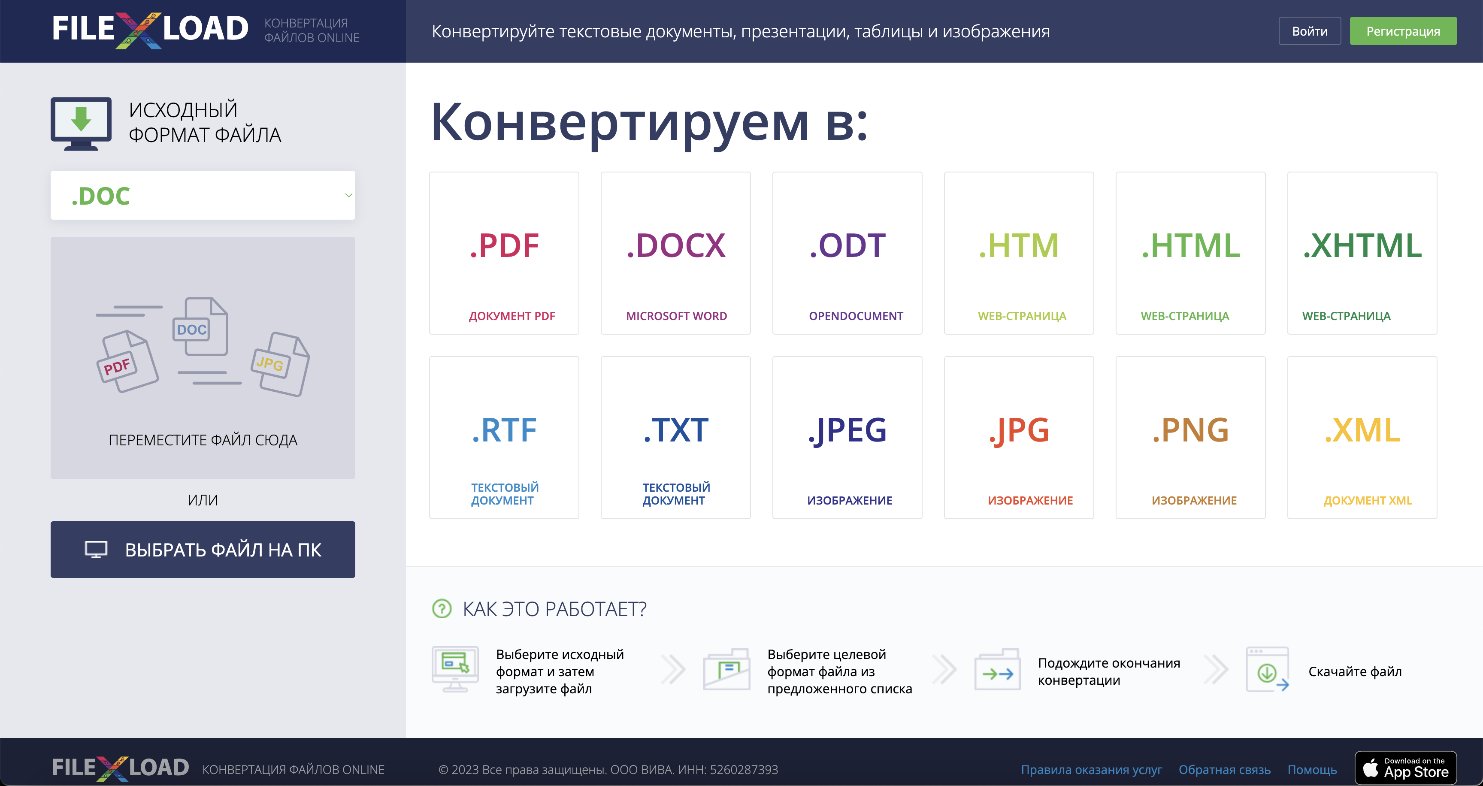Image resolution: width=1483 pixels, height=786 pixels.
Task: Open the App Store download badge
Action: 1405,768
